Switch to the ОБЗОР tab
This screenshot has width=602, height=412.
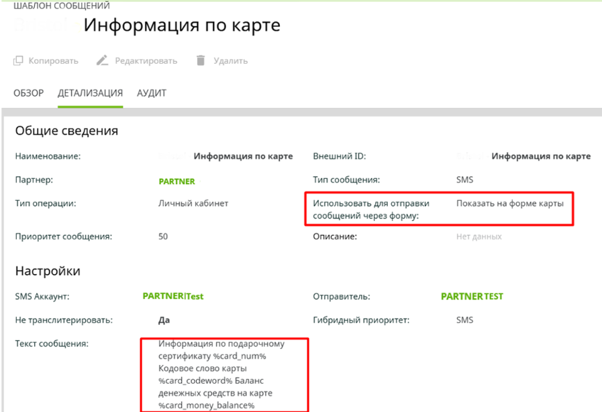click(29, 93)
